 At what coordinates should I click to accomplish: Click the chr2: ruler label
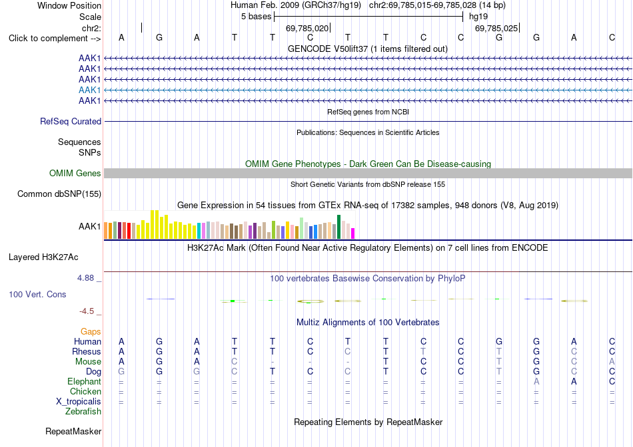[91, 28]
